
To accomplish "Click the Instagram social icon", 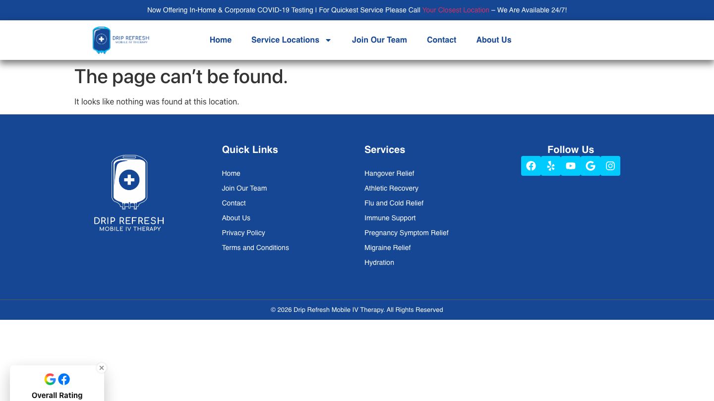I will [610, 166].
